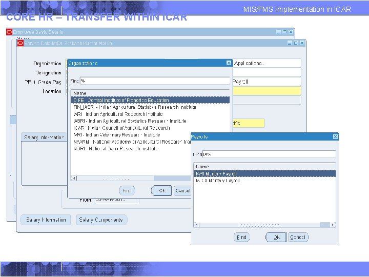Click the Find button in Organizations dialog
The image size is (369, 277).
click(127, 190)
